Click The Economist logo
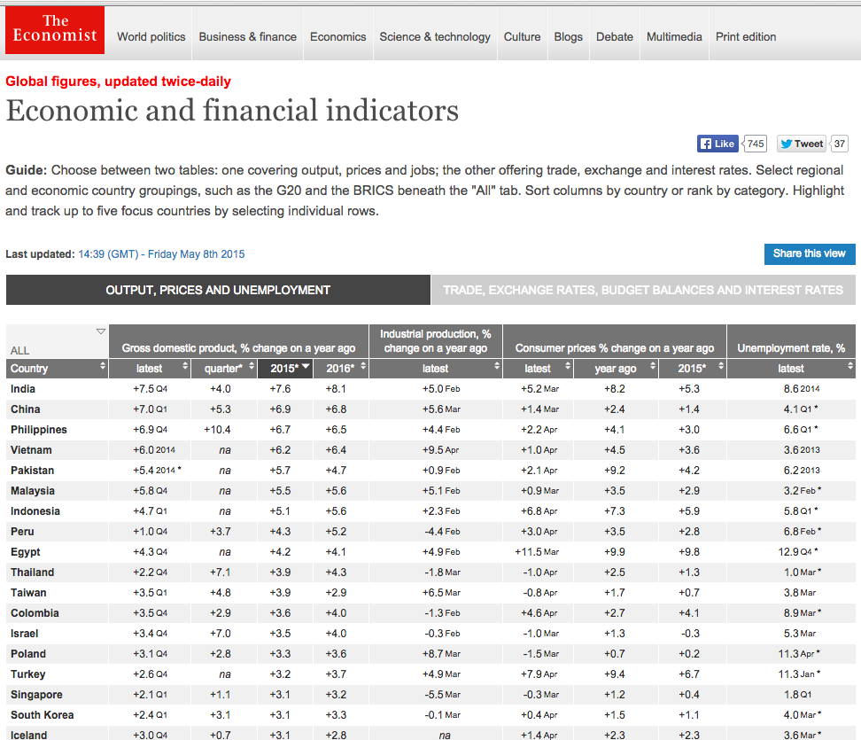Viewport: 861px width, 740px height. tap(55, 30)
